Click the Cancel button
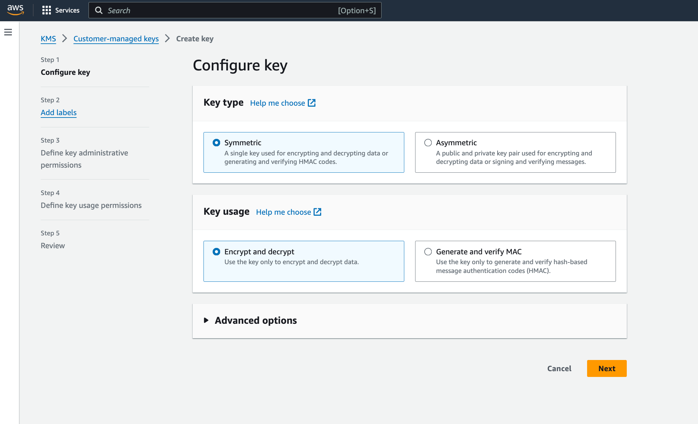 559,368
